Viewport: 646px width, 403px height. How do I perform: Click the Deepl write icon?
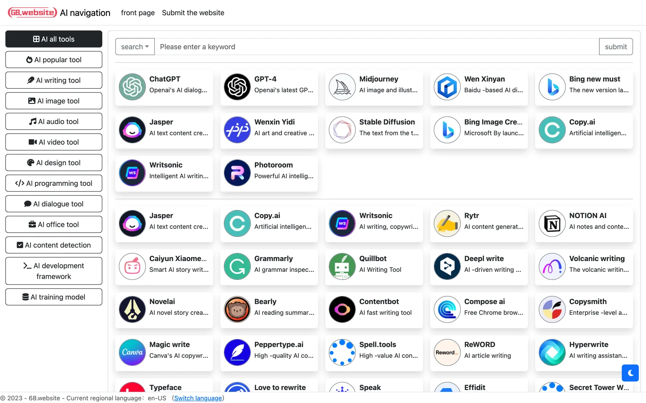pyautogui.click(x=447, y=266)
